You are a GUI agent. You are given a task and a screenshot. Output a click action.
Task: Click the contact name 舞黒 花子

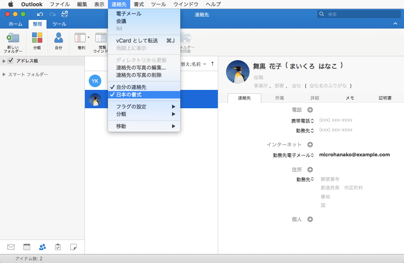(267, 66)
